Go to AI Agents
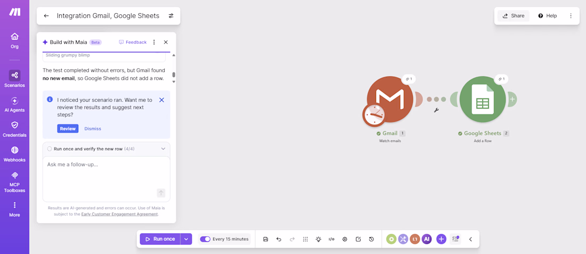The width and height of the screenshot is (586, 254). tap(14, 104)
